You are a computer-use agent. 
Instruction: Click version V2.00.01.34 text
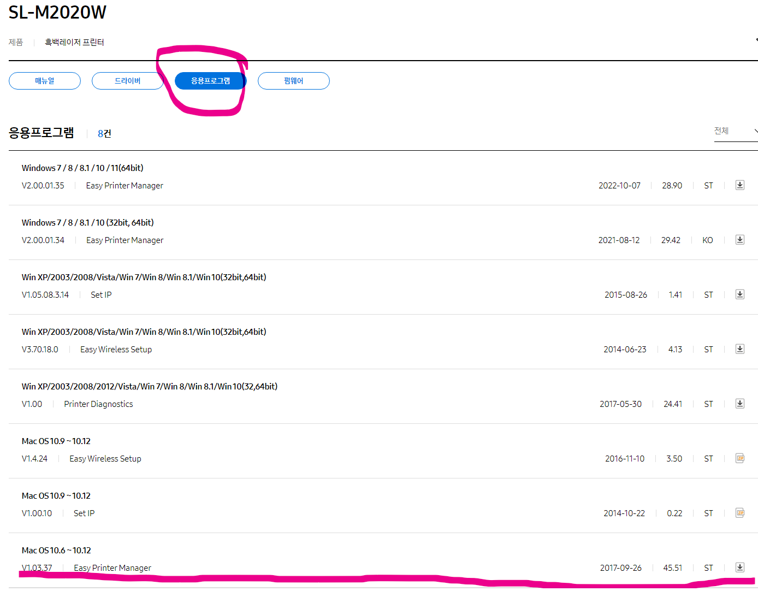pos(43,240)
